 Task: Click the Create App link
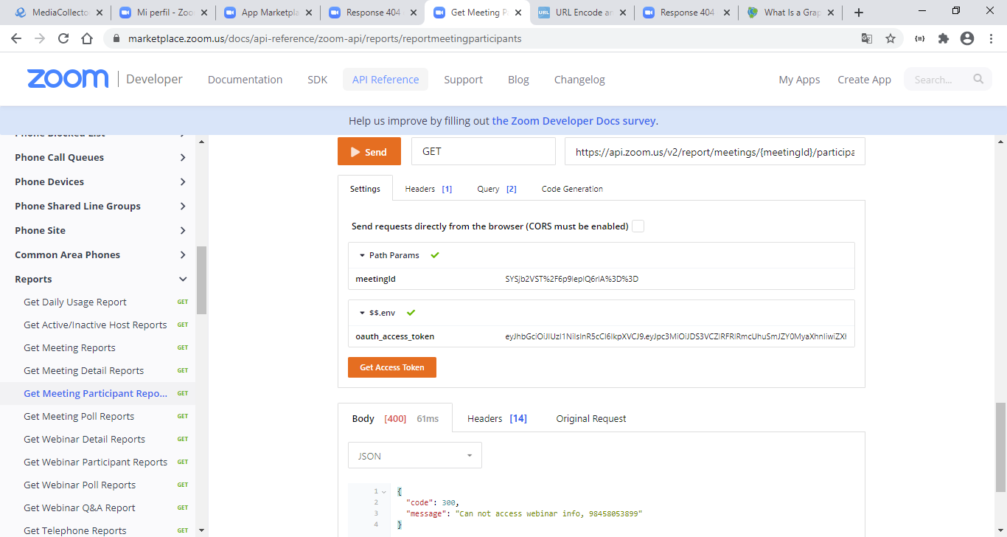(x=864, y=80)
